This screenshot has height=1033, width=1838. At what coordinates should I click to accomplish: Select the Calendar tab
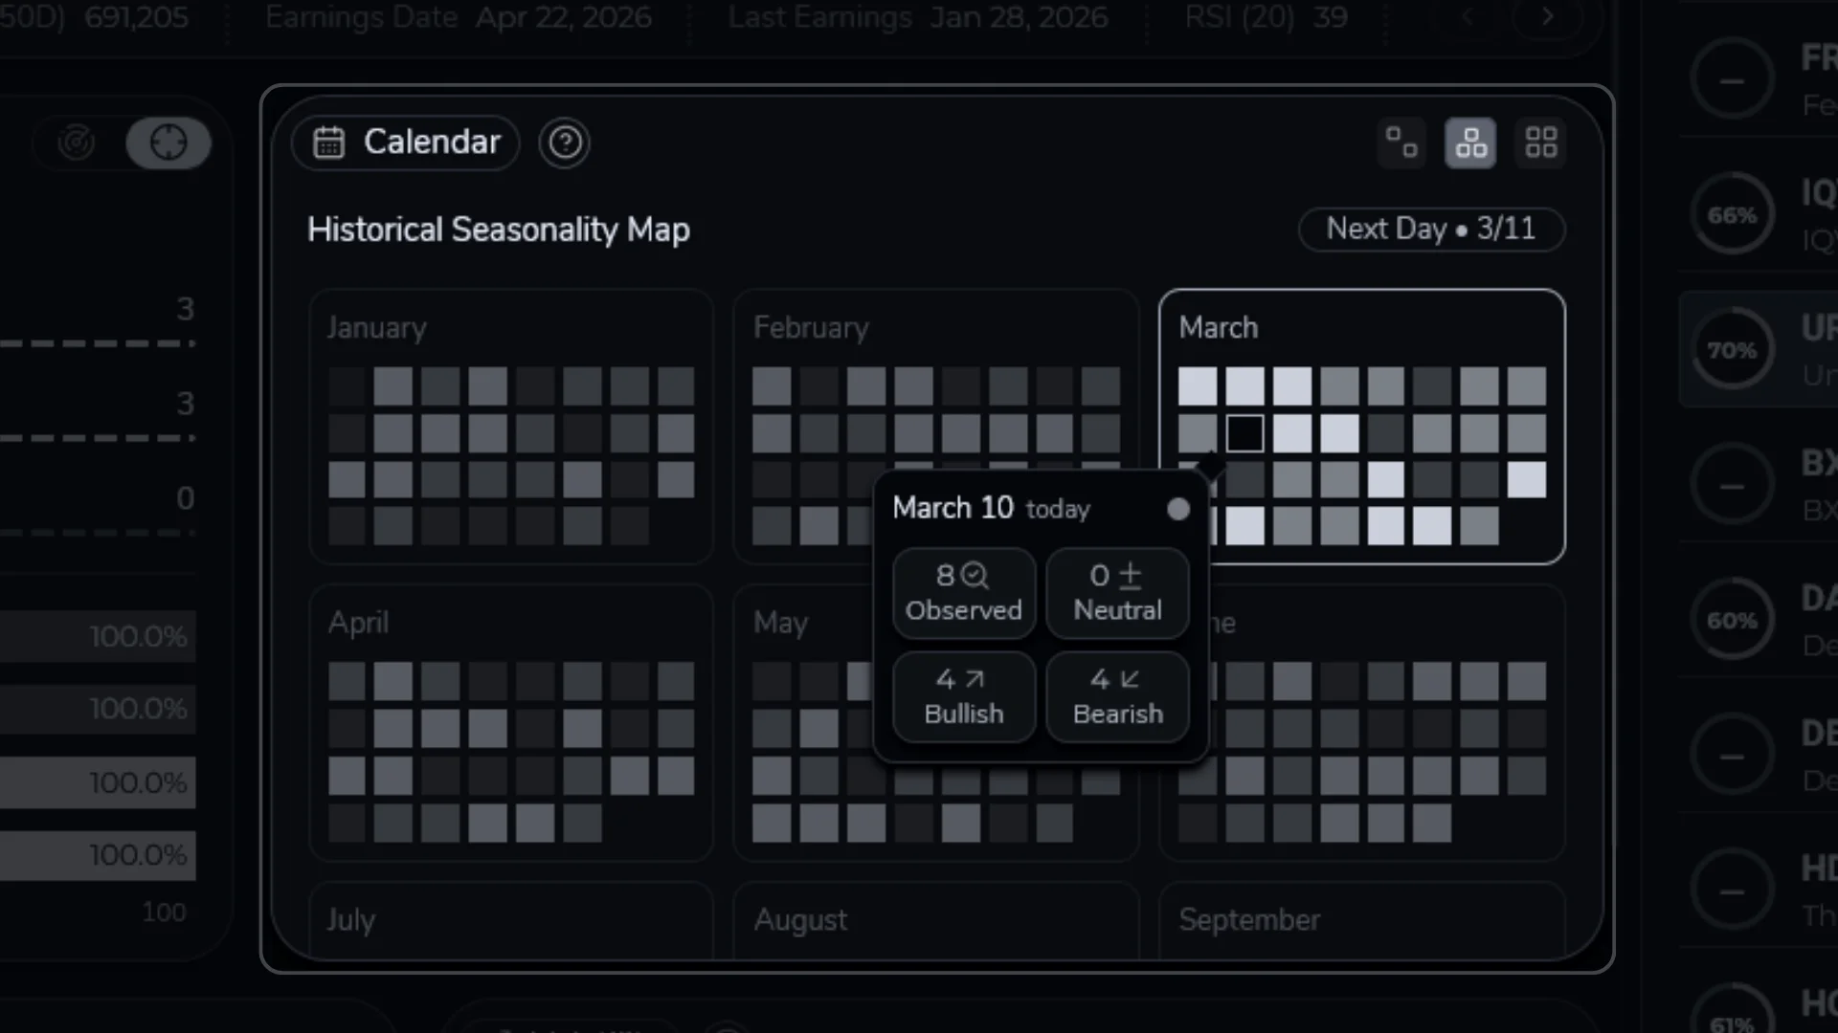pos(404,142)
